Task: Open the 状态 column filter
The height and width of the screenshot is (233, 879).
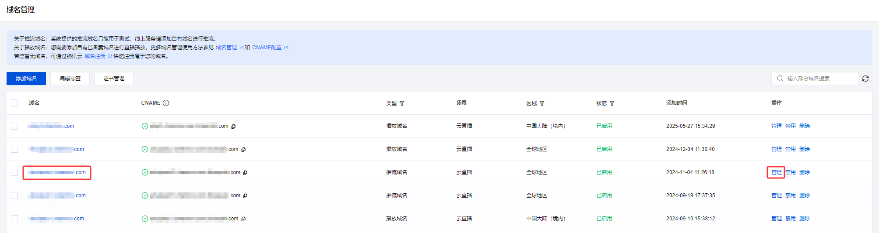Action: coord(612,103)
